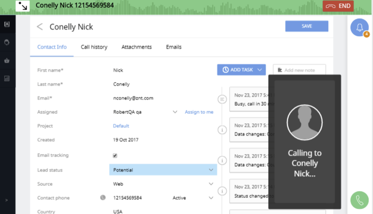Click the Status changed history entry
373x214 pixels.
pos(249,191)
